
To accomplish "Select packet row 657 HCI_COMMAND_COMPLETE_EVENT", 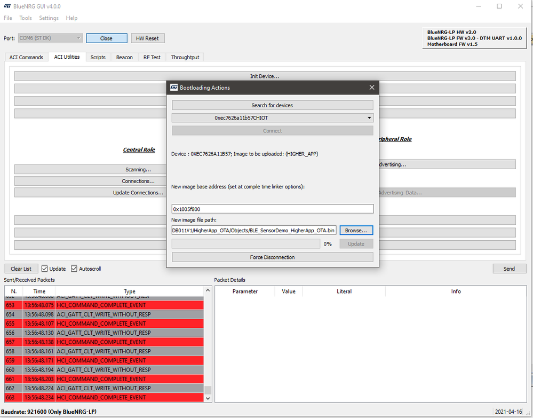I will point(104,342).
